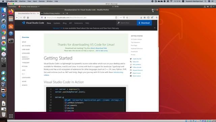The image size is (216, 122).
Task: Click the Tweet this link Twitter icon
Action: [131, 59]
